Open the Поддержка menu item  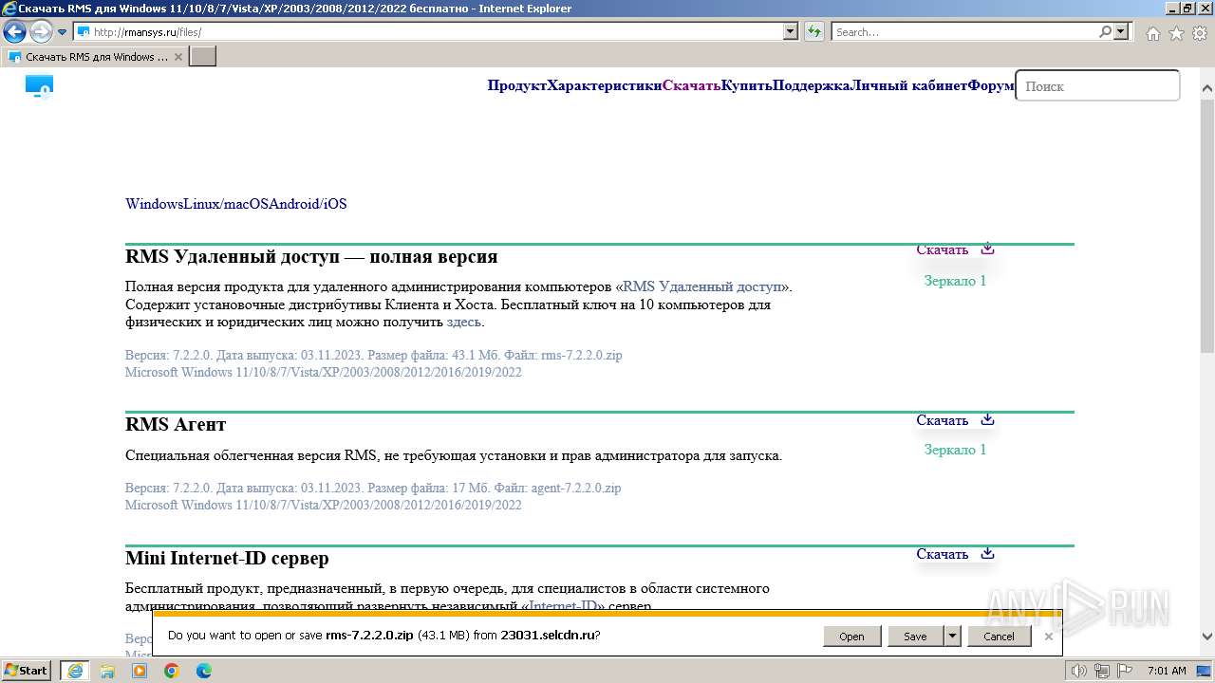tap(813, 85)
